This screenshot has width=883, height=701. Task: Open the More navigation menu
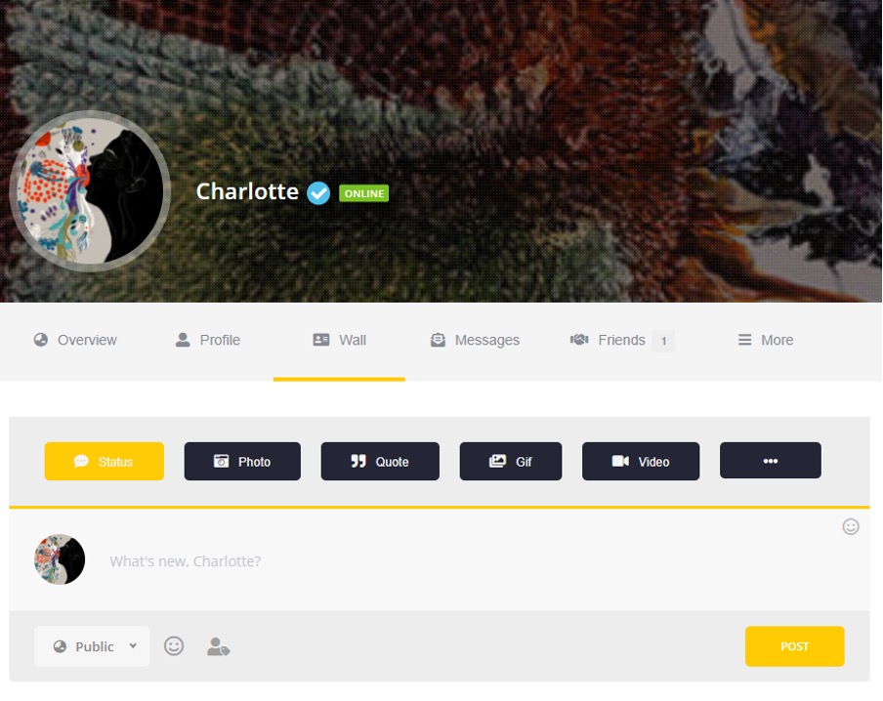(766, 340)
